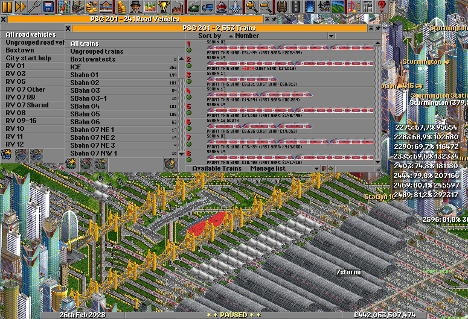Viewport: 468px width, 319px height.
Task: Select Sbahn 07 NE 2 group
Action: coord(121,137)
